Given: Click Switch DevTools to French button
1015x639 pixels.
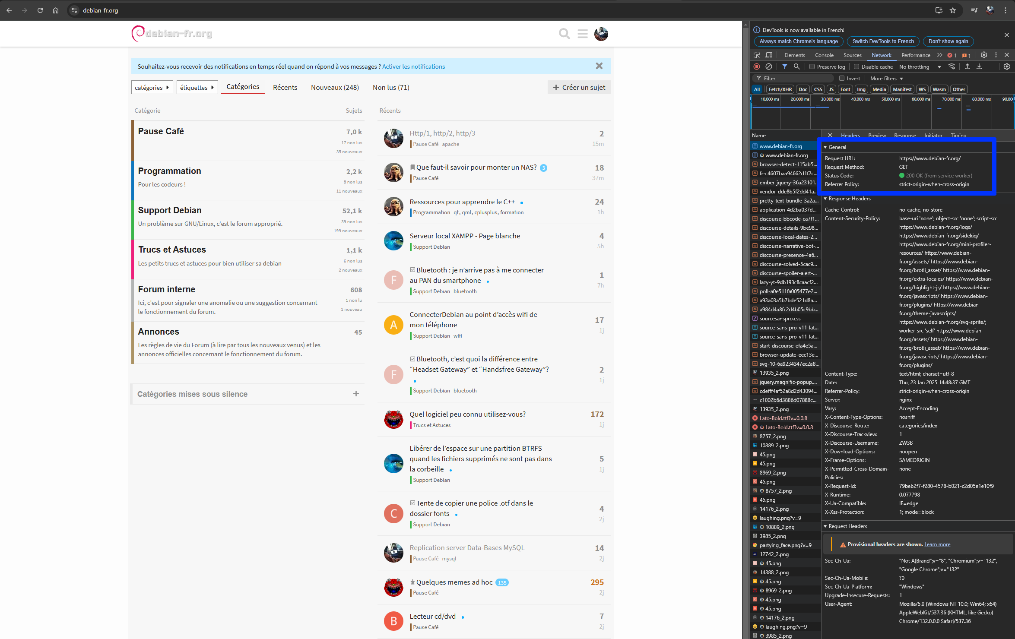Looking at the screenshot, I should click(883, 41).
